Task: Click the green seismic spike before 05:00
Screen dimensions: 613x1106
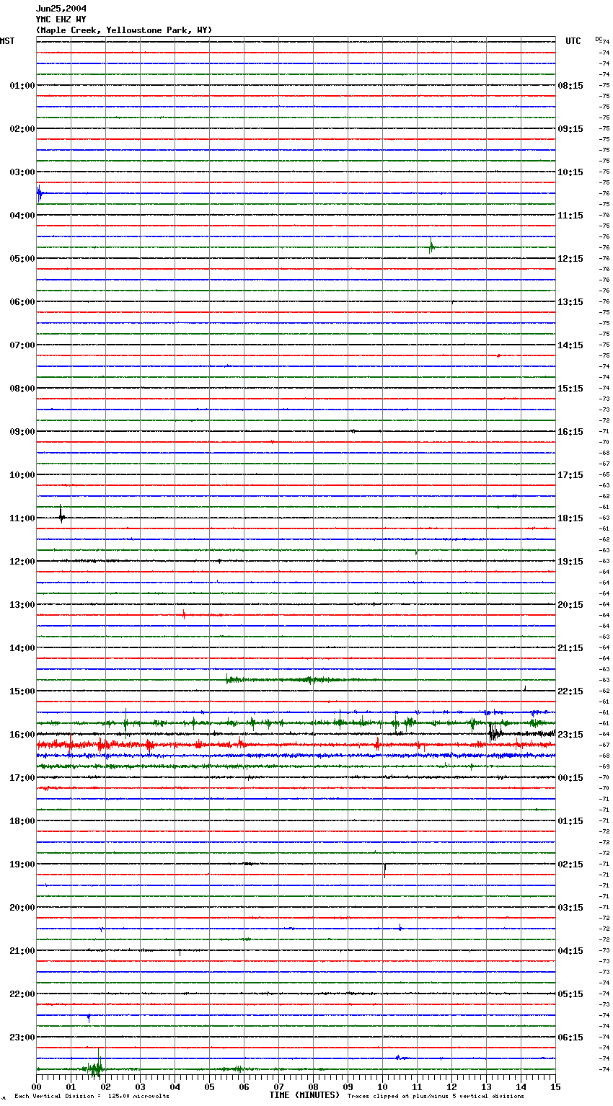Action: pos(431,246)
